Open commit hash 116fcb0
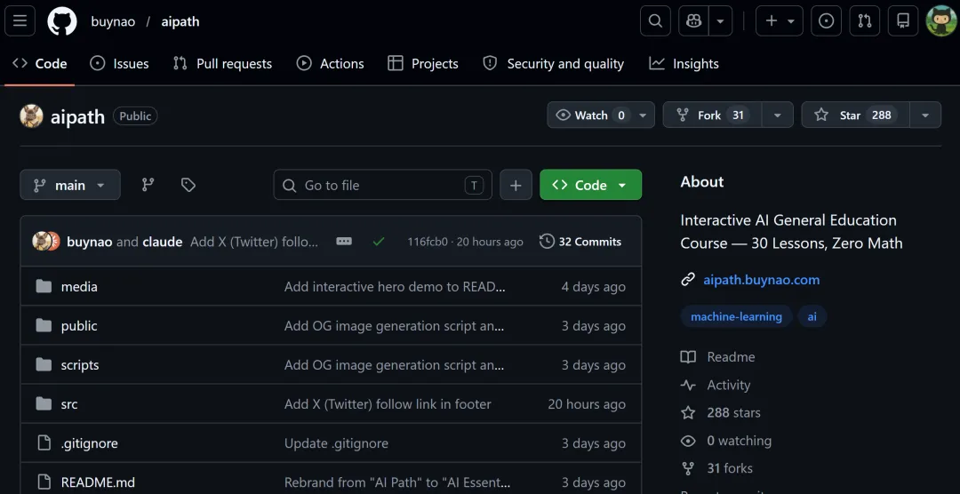The image size is (960, 494). [x=428, y=242]
